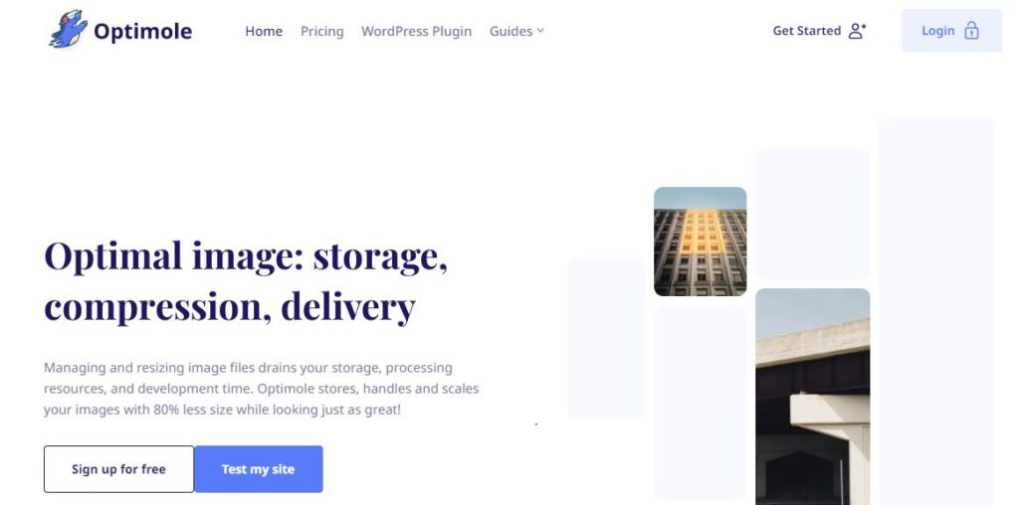Image resolution: width=1019 pixels, height=505 pixels.
Task: Click the Optimole brand name text
Action: pos(143,31)
